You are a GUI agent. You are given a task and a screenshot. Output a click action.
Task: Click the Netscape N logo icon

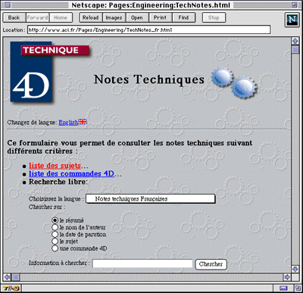(292, 20)
